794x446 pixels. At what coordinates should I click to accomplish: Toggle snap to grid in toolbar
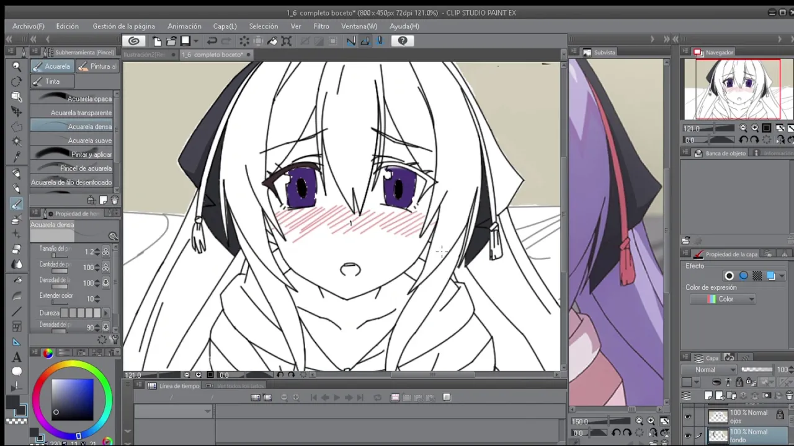coord(380,41)
